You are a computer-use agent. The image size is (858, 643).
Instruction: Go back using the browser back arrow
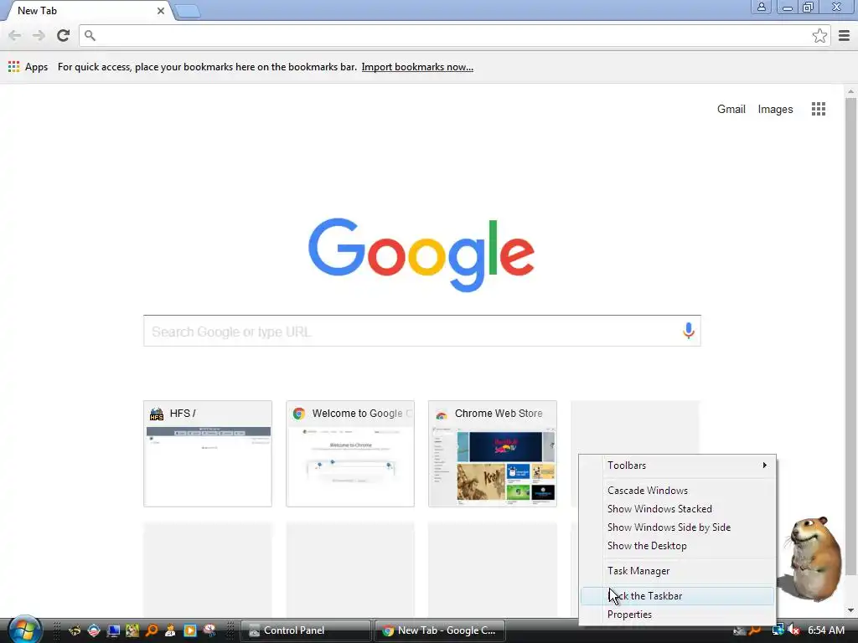pos(15,35)
